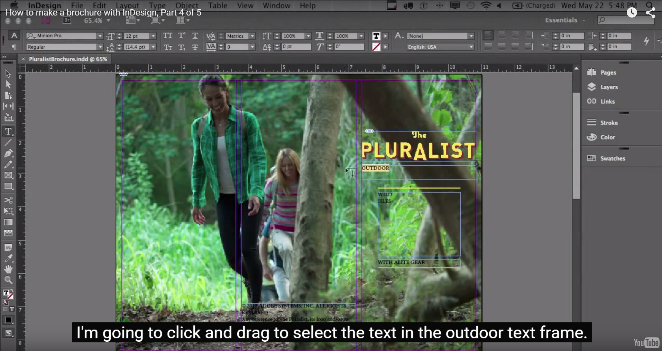Select the Selection tool arrow
Viewport: 662px width, 351px height.
8,73
